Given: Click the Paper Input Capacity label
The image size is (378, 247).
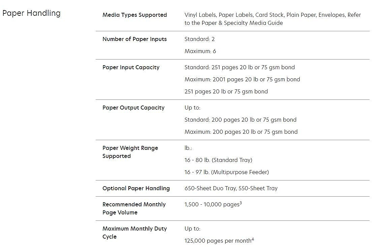Looking at the screenshot, I should pos(131,67).
